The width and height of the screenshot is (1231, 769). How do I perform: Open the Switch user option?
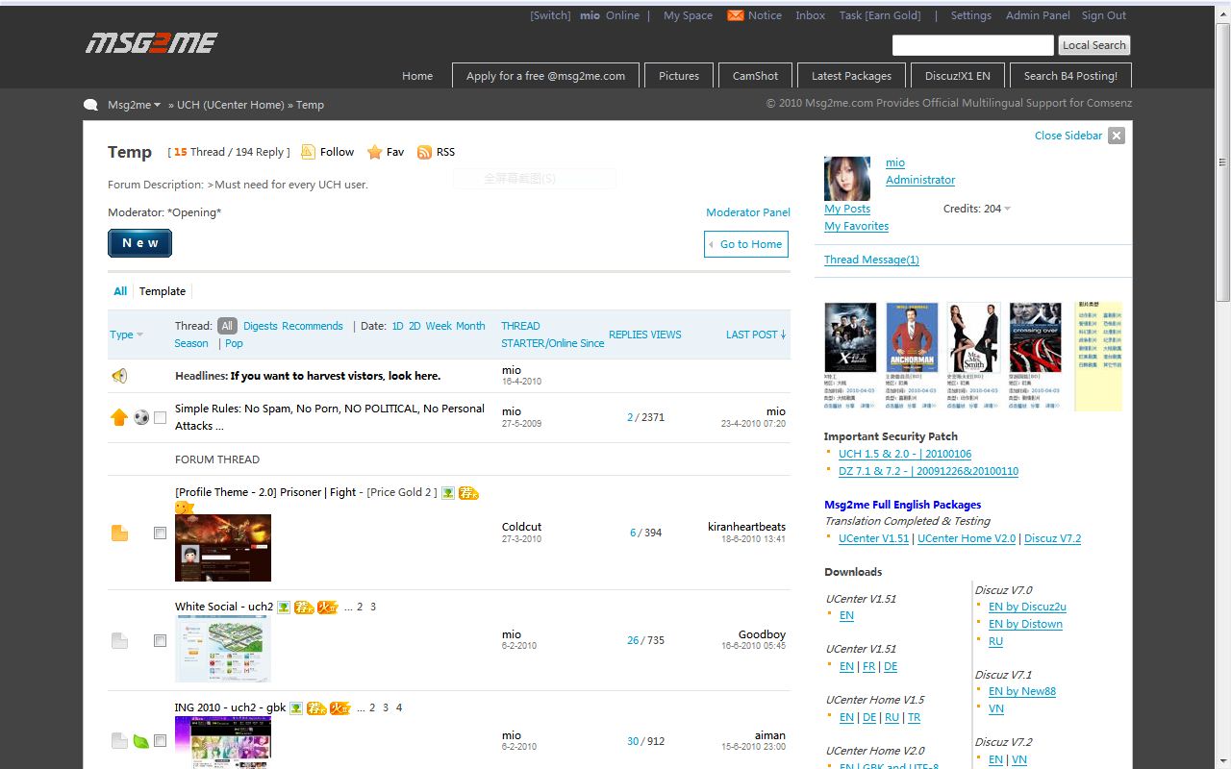coord(550,15)
